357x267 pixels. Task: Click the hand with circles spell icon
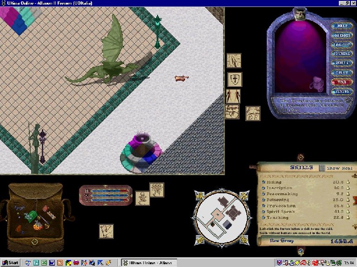click(157, 190)
